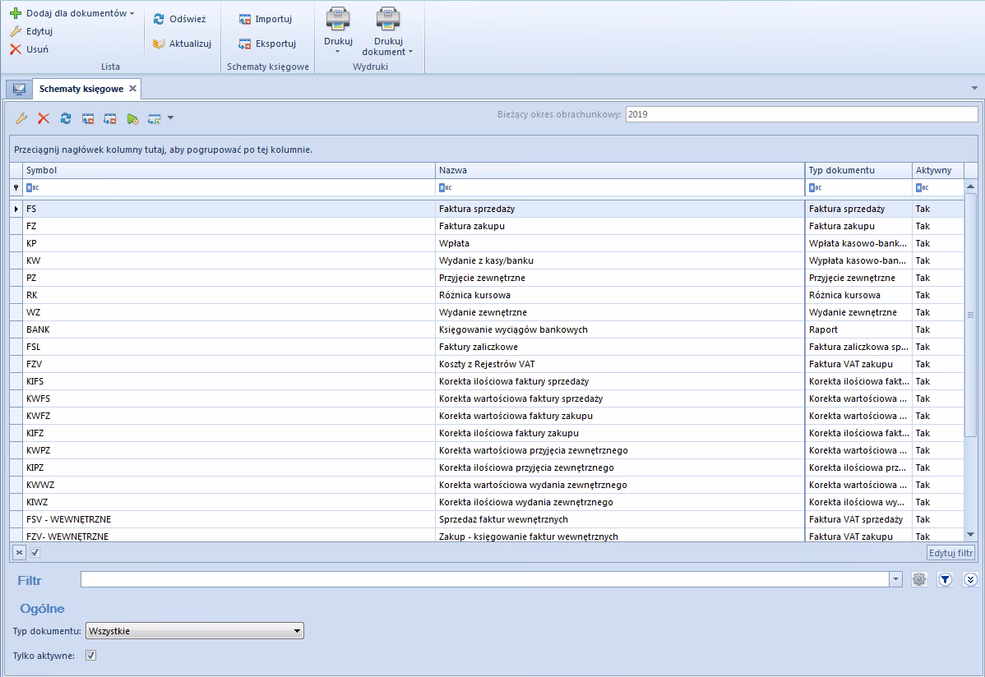Click the Bieżący okres obrachunkowy field
Image resolution: width=985 pixels, height=677 pixels.
click(801, 114)
